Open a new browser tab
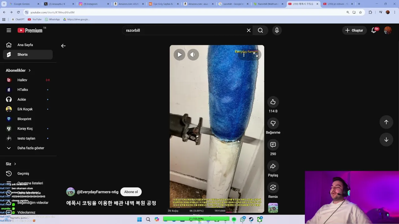This screenshot has width=399, height=224. [359, 4]
